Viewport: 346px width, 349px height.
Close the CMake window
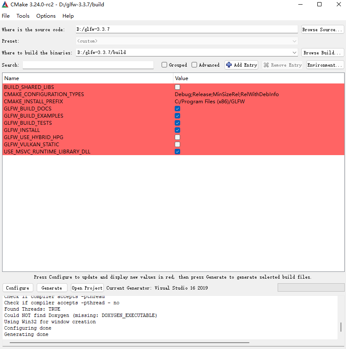338,5
